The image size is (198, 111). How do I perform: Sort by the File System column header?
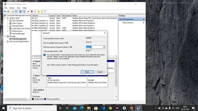(67, 16)
